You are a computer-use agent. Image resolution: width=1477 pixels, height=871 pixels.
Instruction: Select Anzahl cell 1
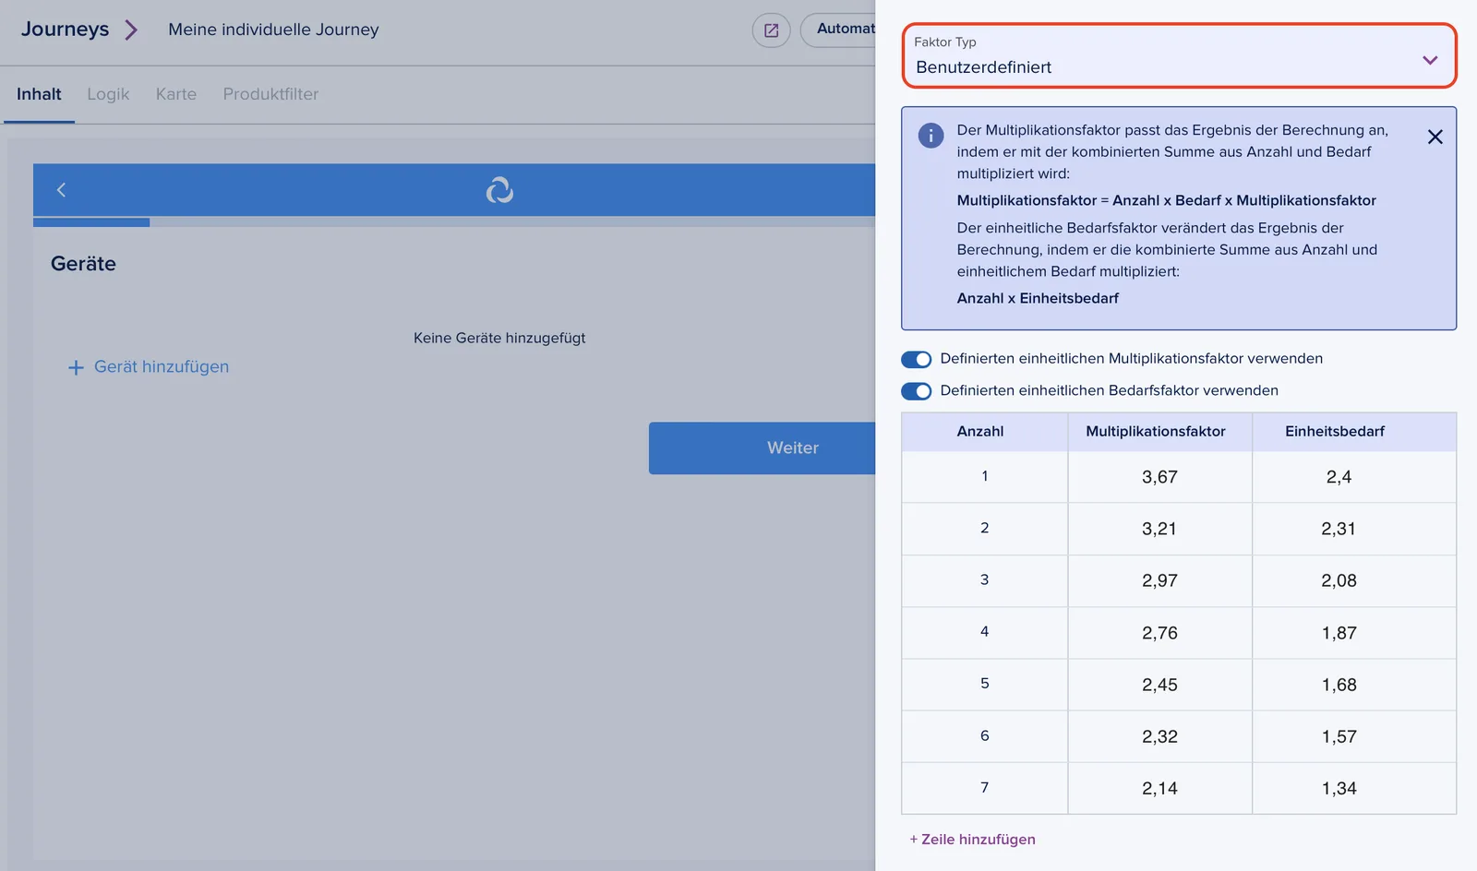(985, 476)
